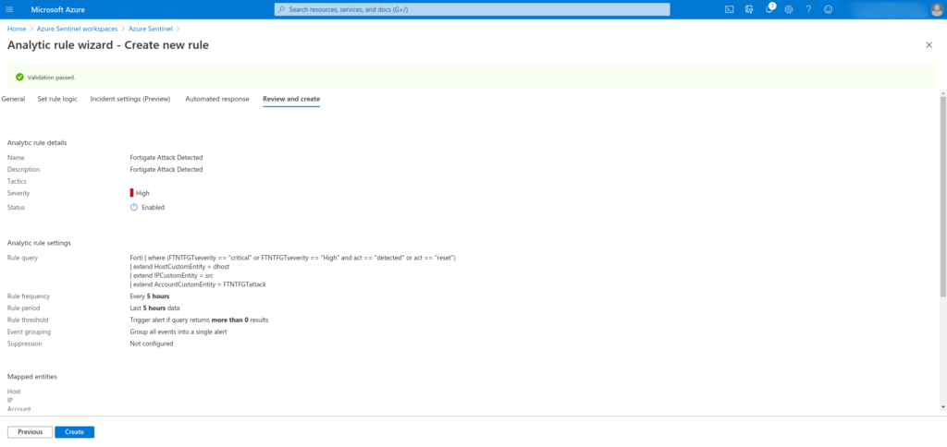Click the extend AccountCustomEntity = FTNTFGTattack line
947x447 pixels.
point(198,284)
